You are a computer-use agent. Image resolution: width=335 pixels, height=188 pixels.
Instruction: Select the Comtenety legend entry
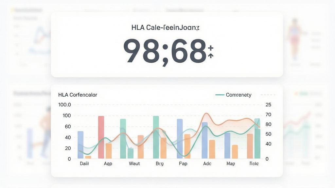pyautogui.click(x=233, y=95)
